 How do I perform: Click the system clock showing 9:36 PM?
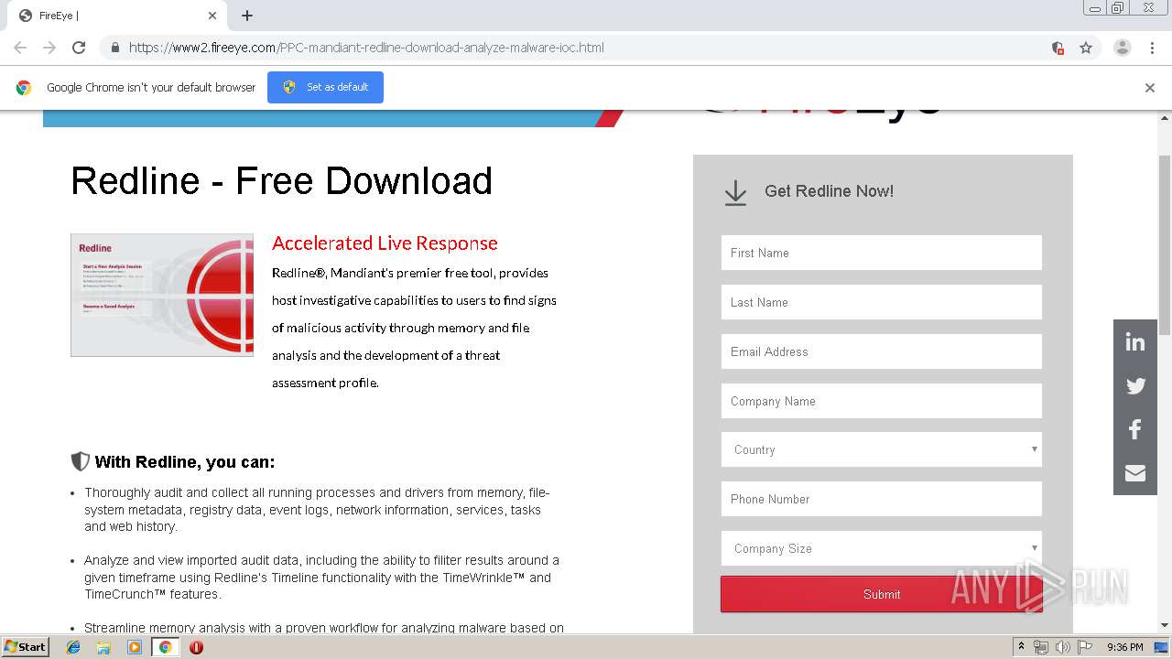point(1124,647)
